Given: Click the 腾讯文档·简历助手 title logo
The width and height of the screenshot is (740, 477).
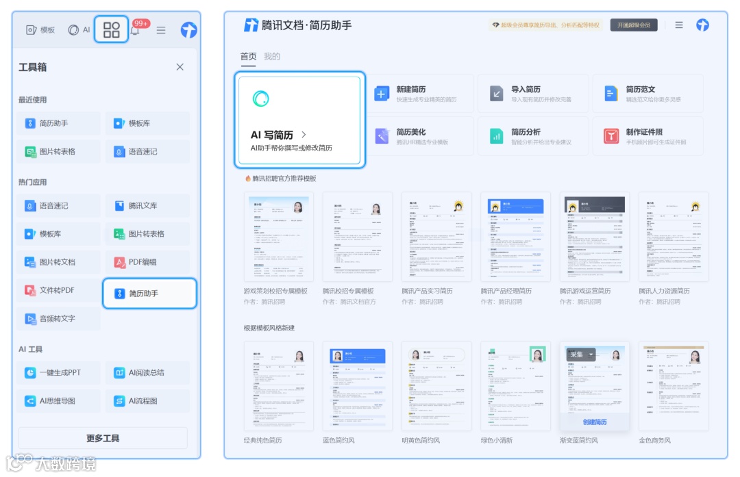Looking at the screenshot, I should tap(297, 25).
